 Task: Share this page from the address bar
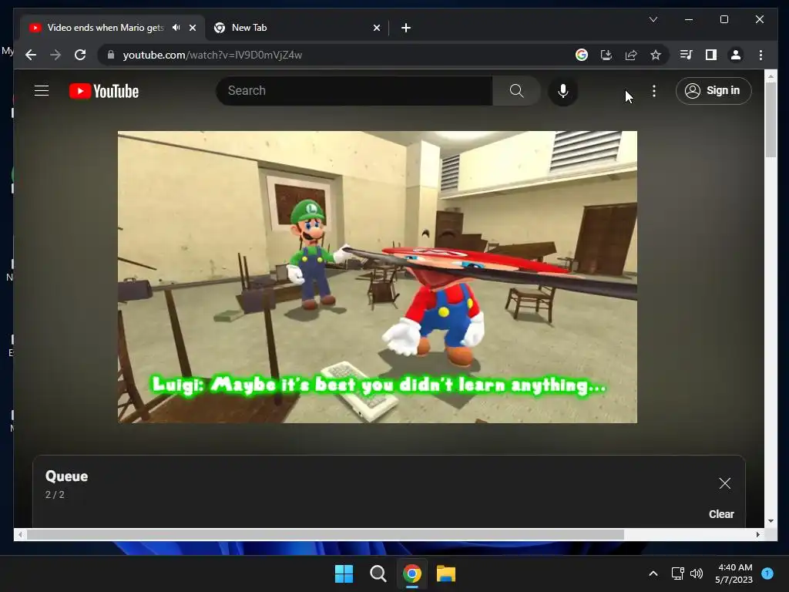(631, 55)
